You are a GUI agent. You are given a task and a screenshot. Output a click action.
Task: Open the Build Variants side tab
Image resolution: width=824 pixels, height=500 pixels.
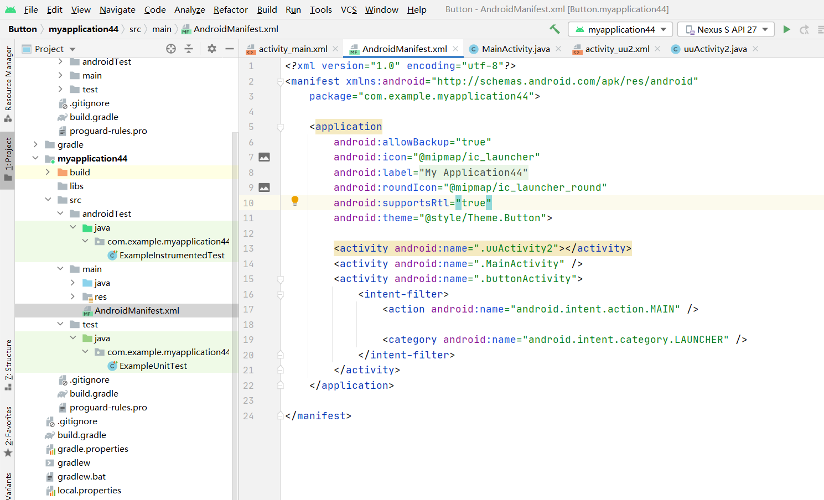tap(8, 486)
